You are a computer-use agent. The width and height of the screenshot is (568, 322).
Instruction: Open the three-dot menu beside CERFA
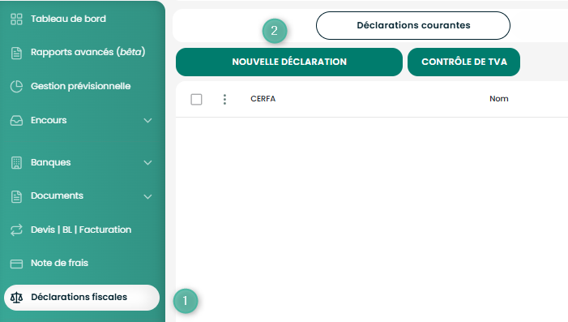pyautogui.click(x=224, y=99)
